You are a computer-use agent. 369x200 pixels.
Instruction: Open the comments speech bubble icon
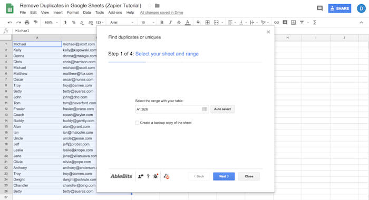click(x=320, y=8)
